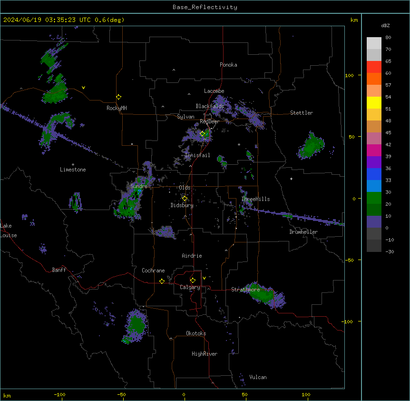
Task: Select the Cochrane label
Action: 153,271
